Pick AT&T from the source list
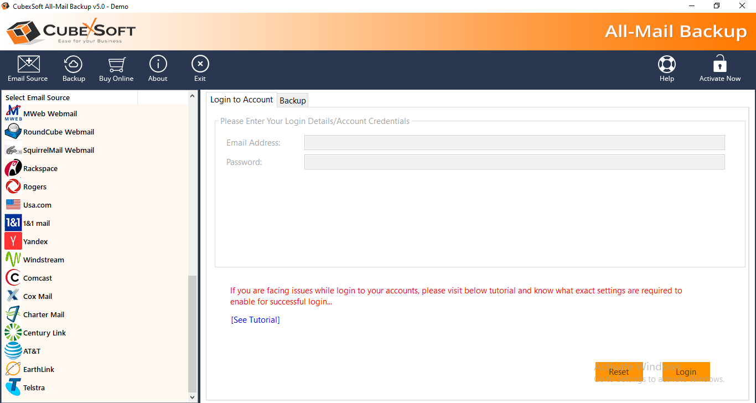Screen dimensions: 756x403 tap(32, 351)
